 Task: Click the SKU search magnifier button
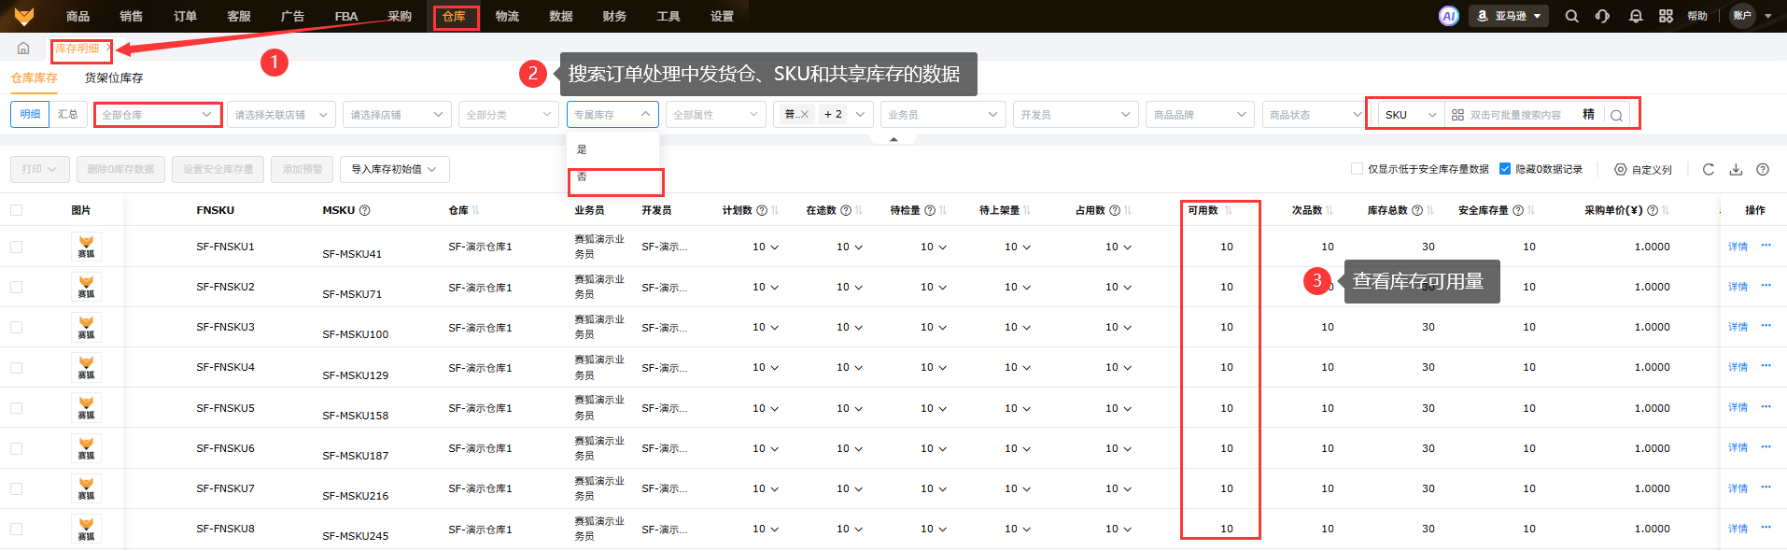tap(1616, 115)
